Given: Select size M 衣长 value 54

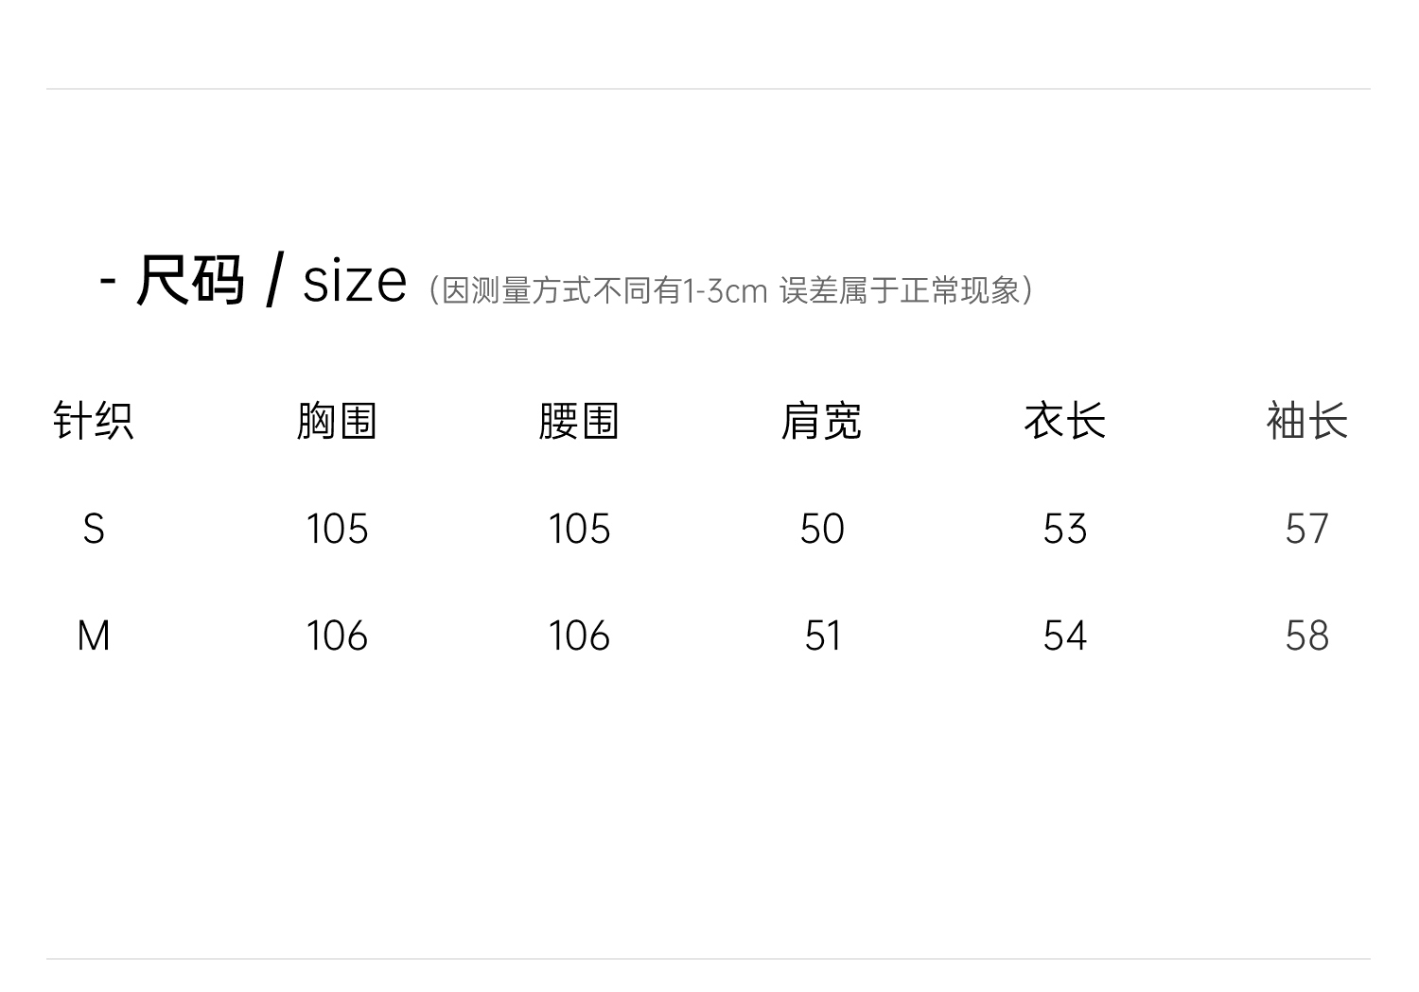Looking at the screenshot, I should click(1064, 635).
